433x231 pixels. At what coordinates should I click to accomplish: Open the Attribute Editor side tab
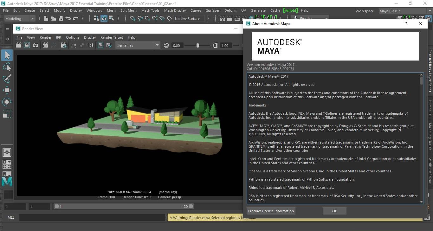pyautogui.click(x=430, y=171)
